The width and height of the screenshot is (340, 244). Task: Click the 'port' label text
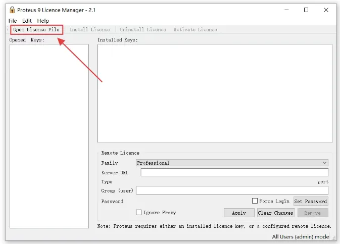pos(323,182)
